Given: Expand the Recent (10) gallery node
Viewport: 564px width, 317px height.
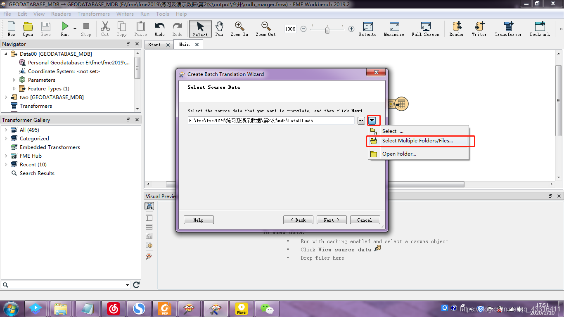Looking at the screenshot, I should tap(6, 164).
